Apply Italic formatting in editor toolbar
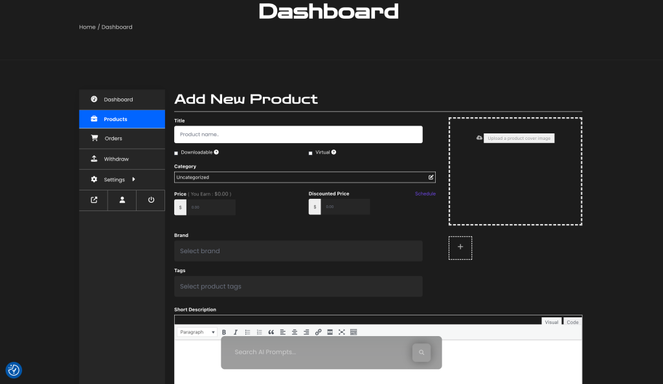663x384 pixels. coord(236,332)
